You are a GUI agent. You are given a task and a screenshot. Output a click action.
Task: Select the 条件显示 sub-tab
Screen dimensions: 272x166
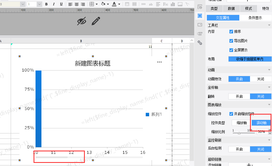pos(255,18)
